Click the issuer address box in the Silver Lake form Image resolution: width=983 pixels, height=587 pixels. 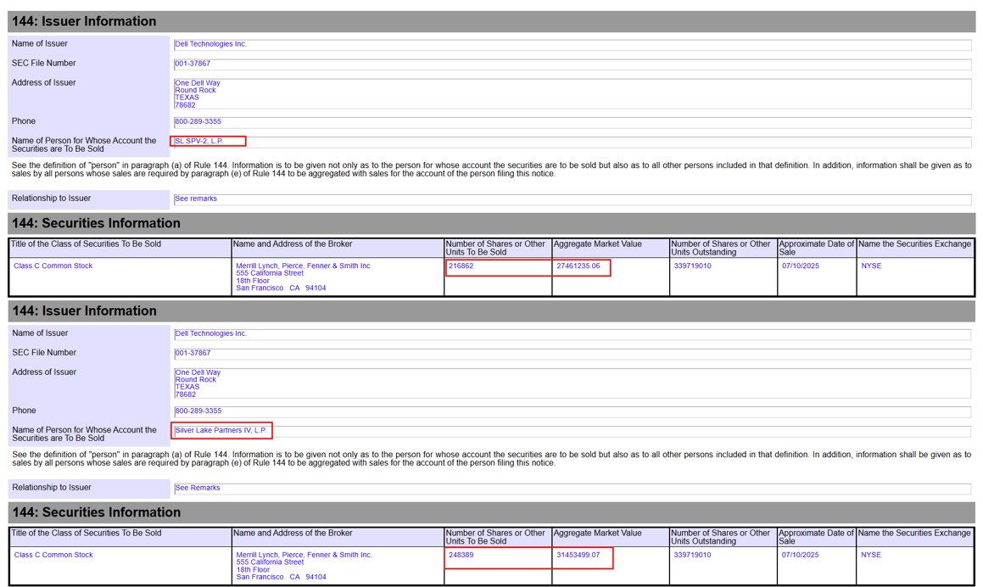(572, 383)
